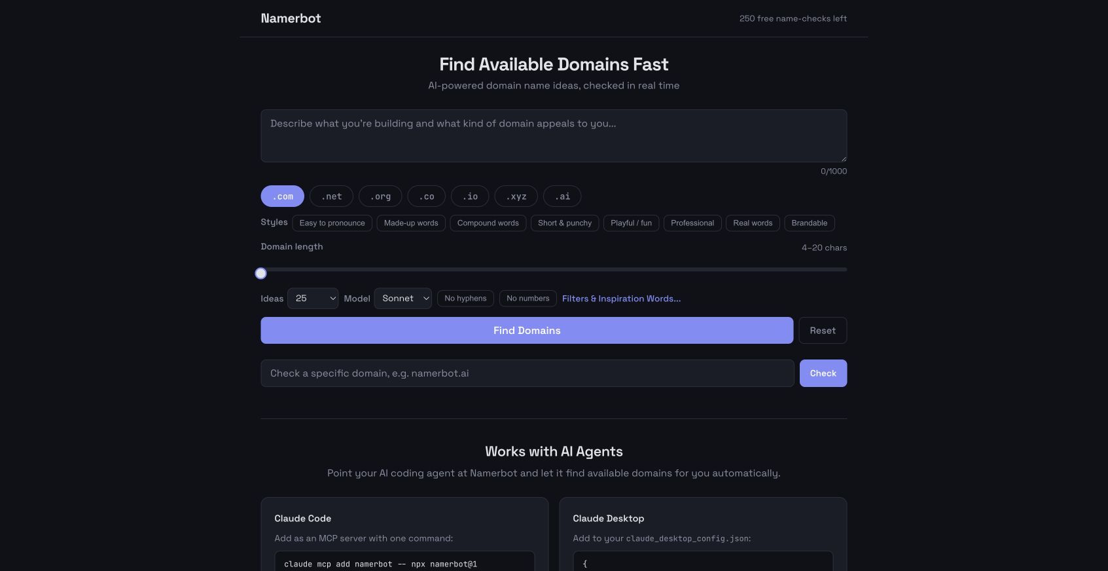Click the 'Works with AI Agents' heading
The image size is (1108, 571).
pyautogui.click(x=554, y=451)
